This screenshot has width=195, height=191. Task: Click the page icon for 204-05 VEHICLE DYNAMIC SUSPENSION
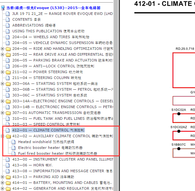(8, 43)
